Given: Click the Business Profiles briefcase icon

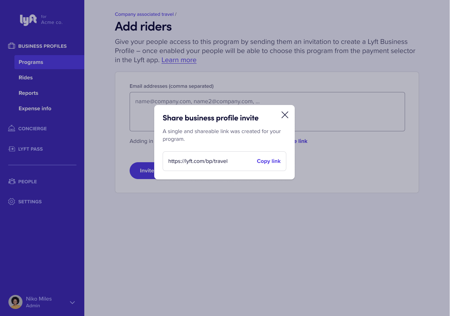Looking at the screenshot, I should [x=12, y=46].
